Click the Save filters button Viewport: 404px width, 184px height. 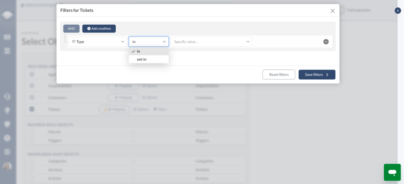click(x=317, y=74)
